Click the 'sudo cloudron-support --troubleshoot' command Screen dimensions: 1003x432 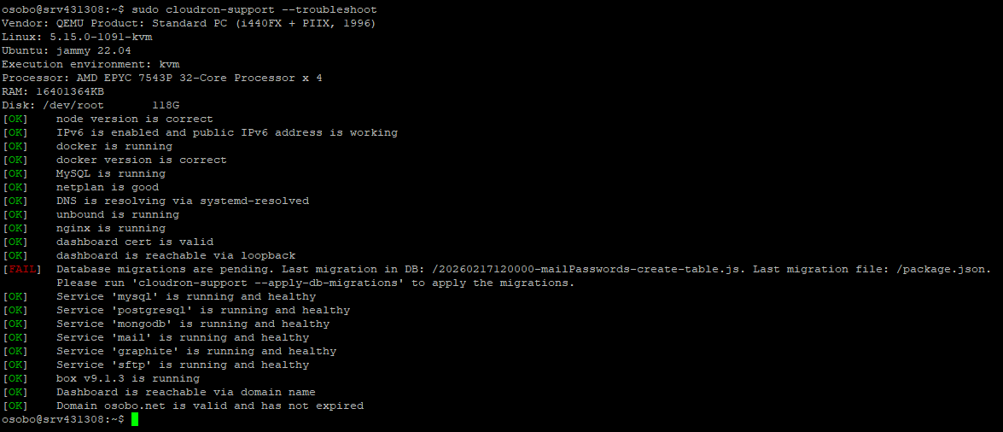pos(254,9)
